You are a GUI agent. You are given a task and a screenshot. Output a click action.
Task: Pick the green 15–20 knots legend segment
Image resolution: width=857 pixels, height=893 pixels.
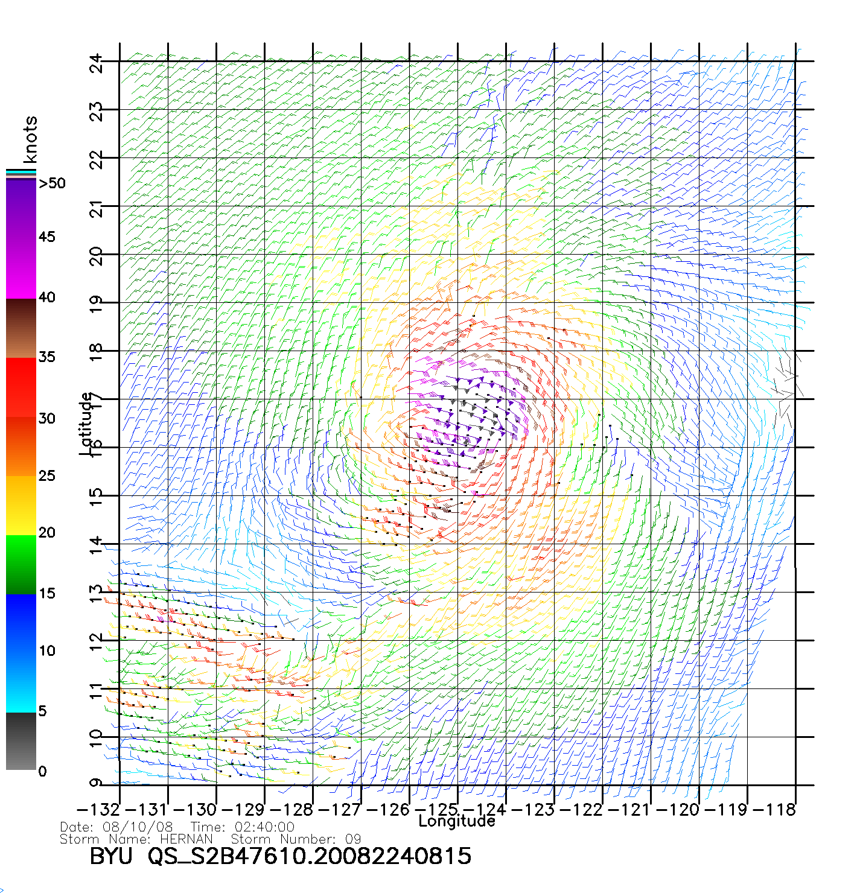[x=21, y=565]
